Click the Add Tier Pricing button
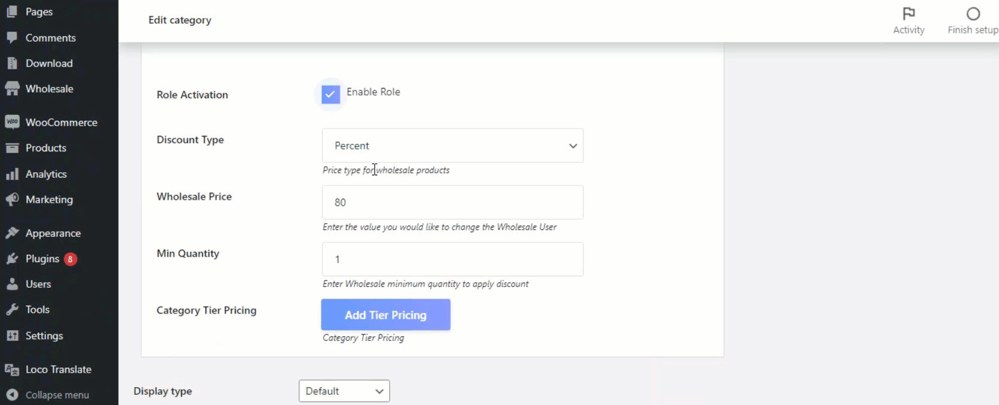 click(x=385, y=315)
